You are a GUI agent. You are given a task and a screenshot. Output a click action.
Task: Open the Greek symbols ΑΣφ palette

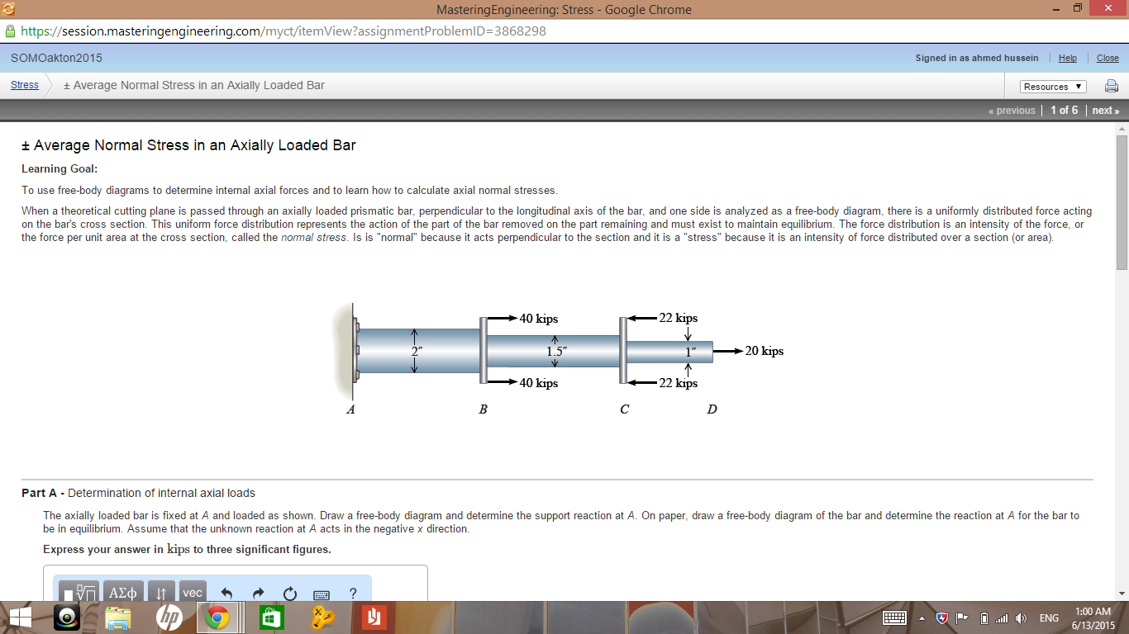pyautogui.click(x=124, y=592)
